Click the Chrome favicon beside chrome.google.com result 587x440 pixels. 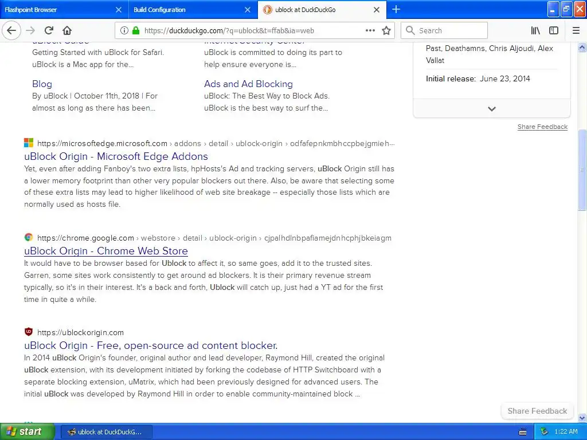(29, 237)
